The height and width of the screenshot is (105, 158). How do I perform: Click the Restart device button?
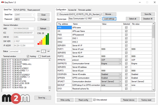click(129, 100)
